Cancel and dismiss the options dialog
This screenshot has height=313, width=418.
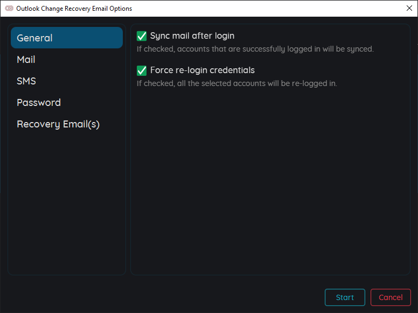coord(391,297)
